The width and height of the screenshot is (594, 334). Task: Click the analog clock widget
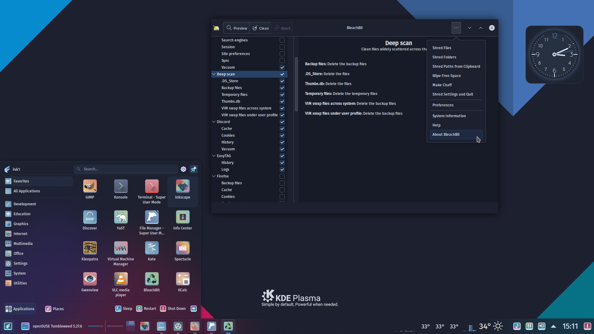[554, 54]
